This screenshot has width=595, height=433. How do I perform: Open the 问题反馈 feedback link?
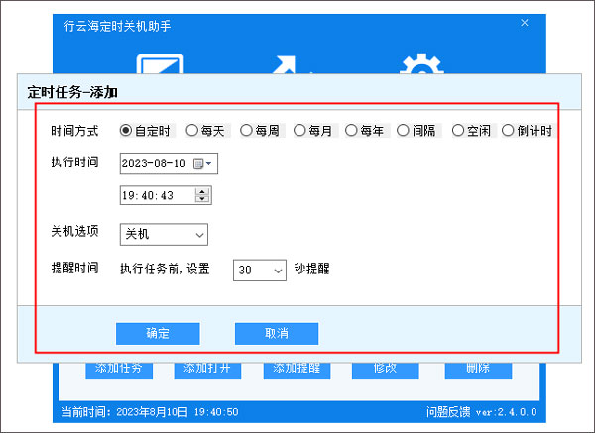tap(448, 412)
